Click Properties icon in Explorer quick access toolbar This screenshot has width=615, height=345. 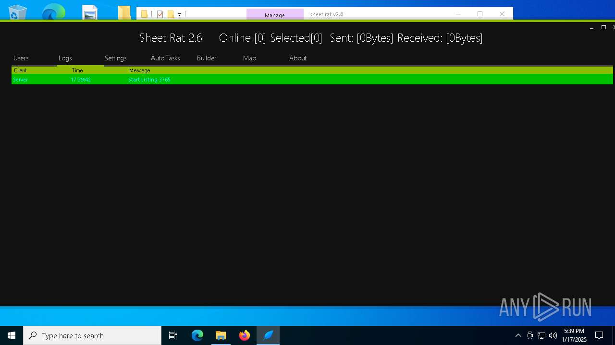(160, 14)
